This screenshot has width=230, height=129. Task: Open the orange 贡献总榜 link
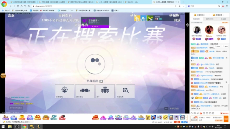point(225,23)
